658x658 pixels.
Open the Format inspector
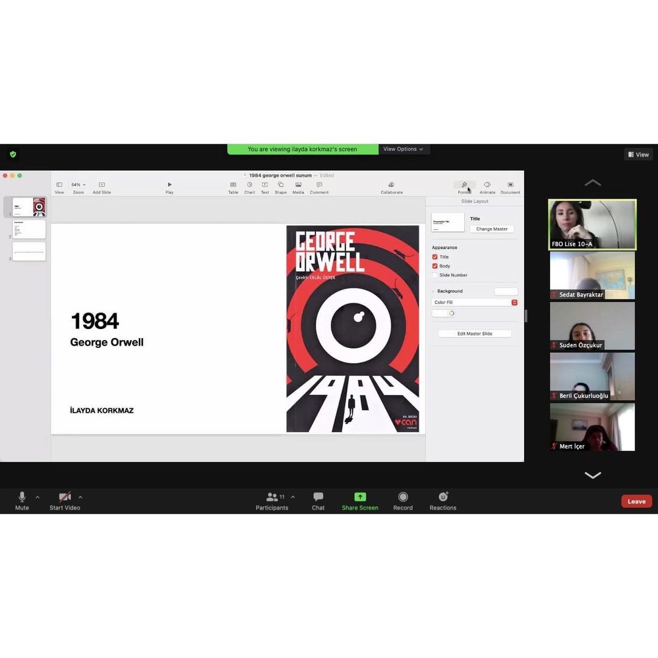tap(464, 188)
